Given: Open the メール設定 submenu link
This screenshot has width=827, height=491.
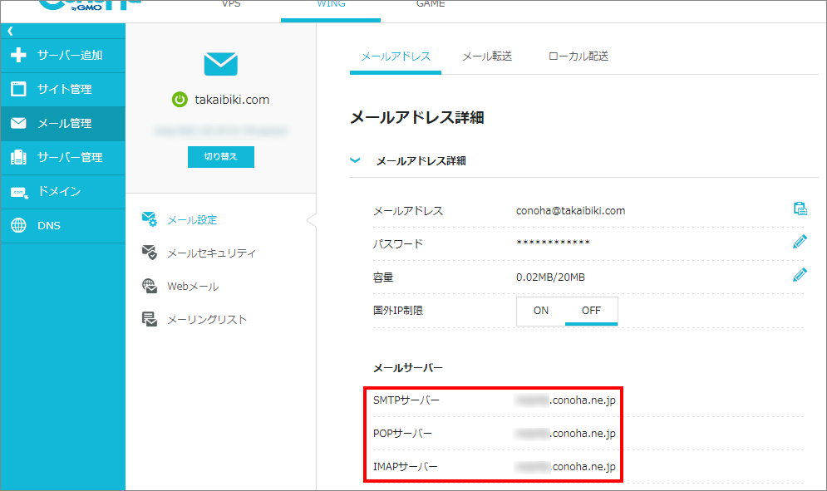Looking at the screenshot, I should 192,220.
